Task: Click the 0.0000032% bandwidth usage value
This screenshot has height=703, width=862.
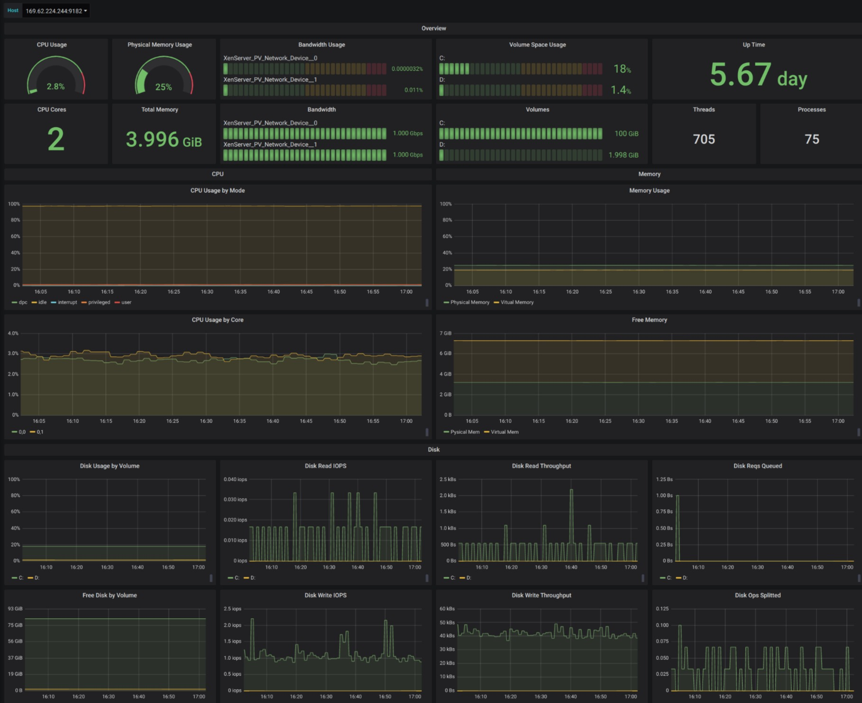Action: pos(407,69)
